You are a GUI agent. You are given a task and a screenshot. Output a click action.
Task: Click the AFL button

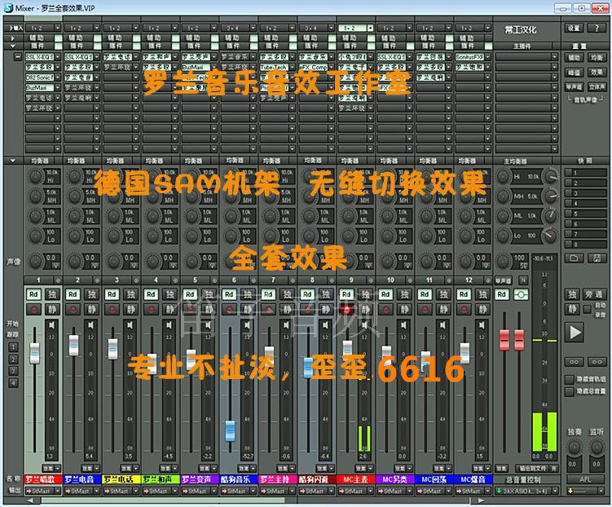tap(585, 479)
